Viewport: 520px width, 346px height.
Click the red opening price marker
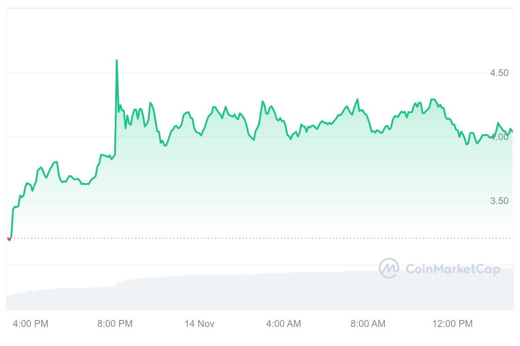9,239
